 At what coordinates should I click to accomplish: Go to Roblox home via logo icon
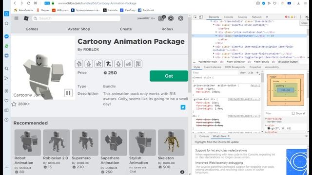click(x=26, y=18)
